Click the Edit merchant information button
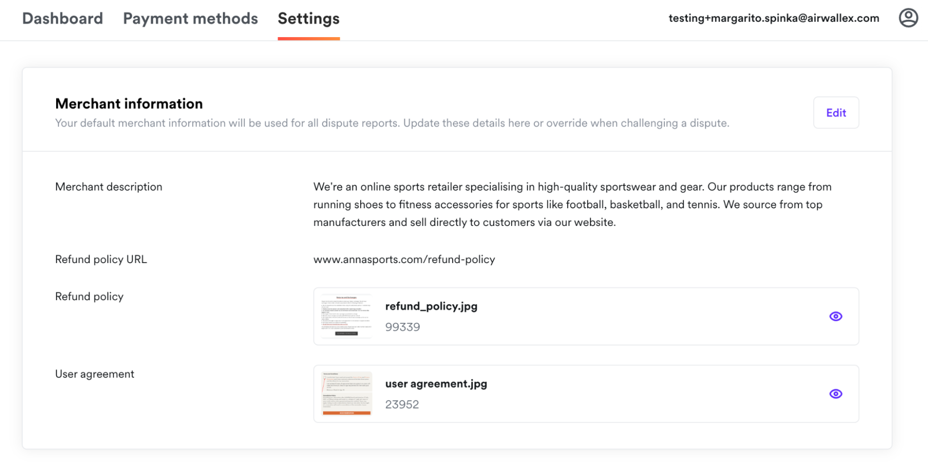Screen dimensions: 928x462 pos(836,113)
